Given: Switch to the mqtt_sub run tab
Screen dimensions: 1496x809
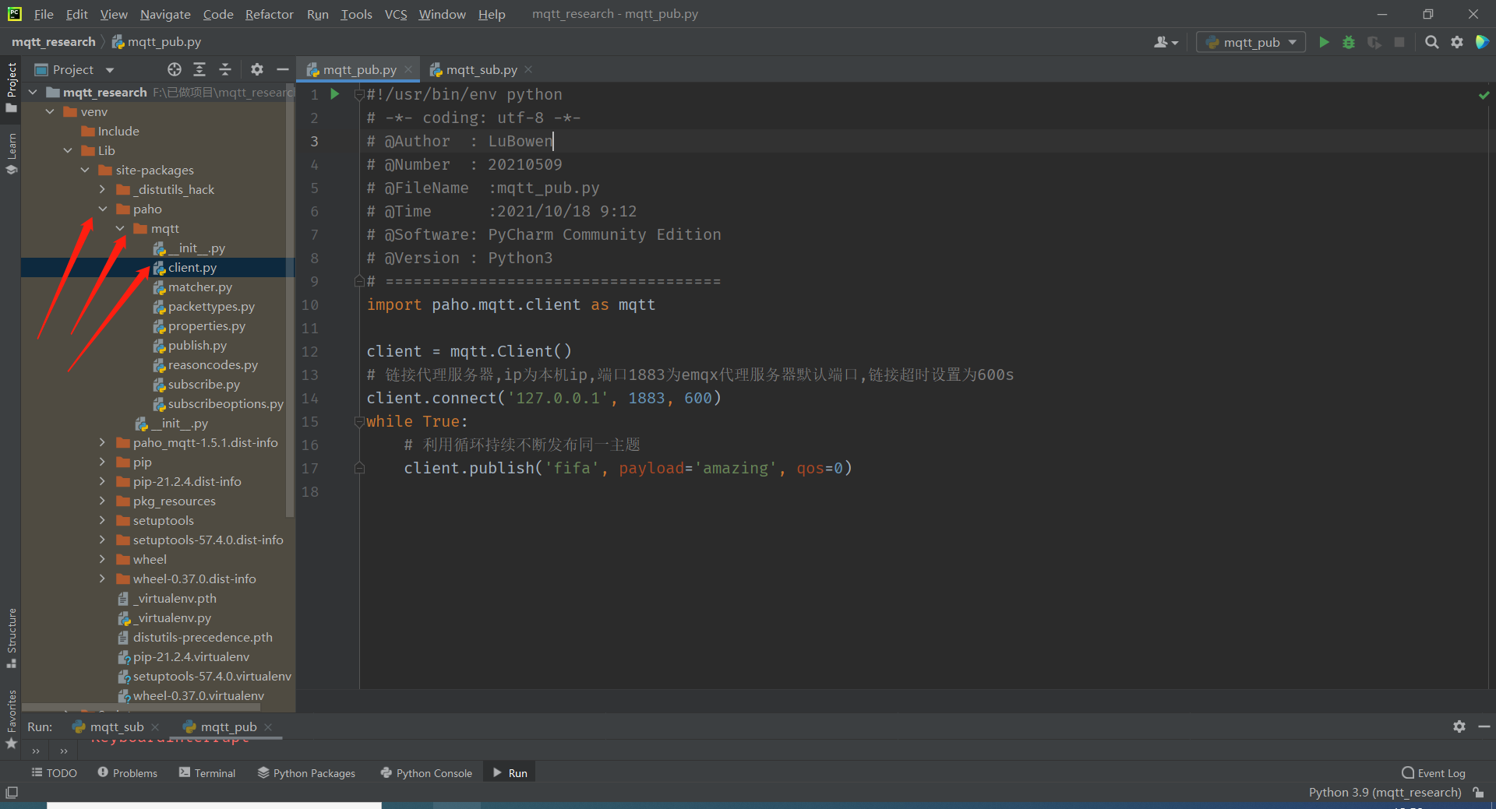Looking at the screenshot, I should coord(108,726).
